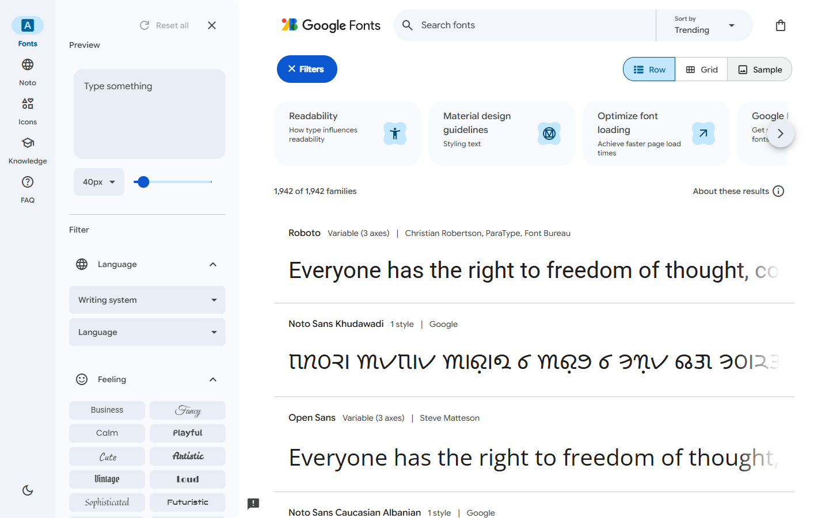The height and width of the screenshot is (518, 829).
Task: Click 'Christian Robertson, ParaType, Font Bureau' text
Action: (x=488, y=233)
